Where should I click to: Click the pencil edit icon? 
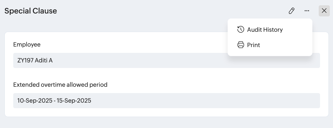coord(291,11)
